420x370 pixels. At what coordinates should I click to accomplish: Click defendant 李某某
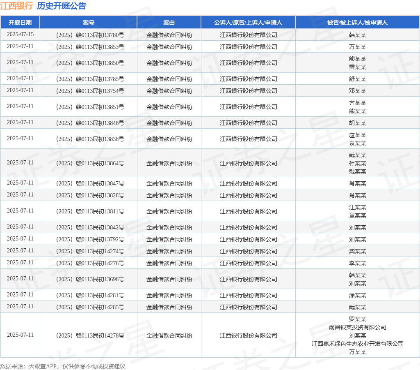[x=357, y=263]
